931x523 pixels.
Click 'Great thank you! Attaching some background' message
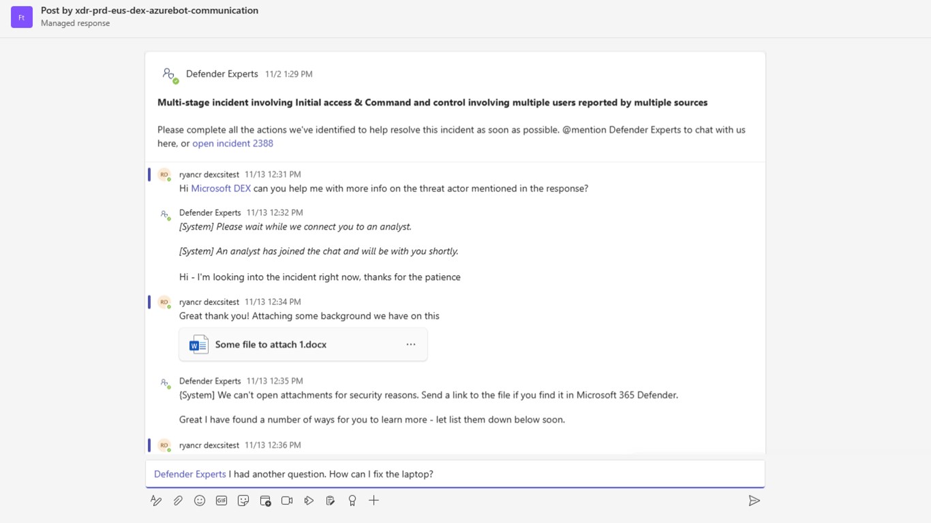(x=309, y=316)
